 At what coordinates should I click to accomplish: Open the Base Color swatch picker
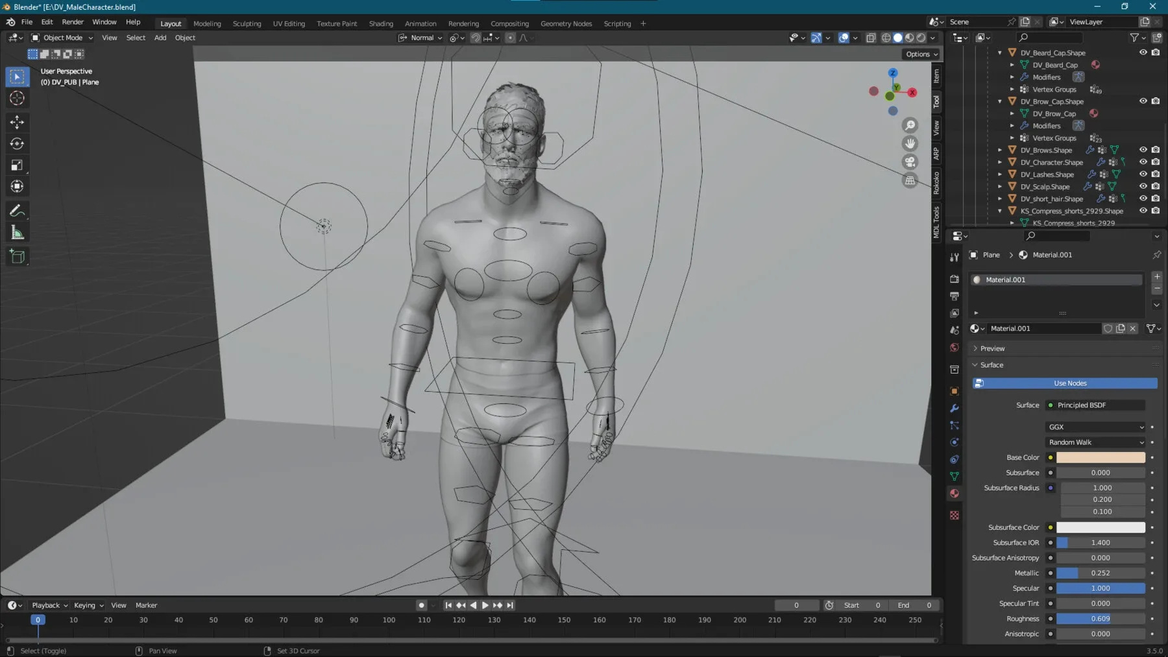point(1100,457)
